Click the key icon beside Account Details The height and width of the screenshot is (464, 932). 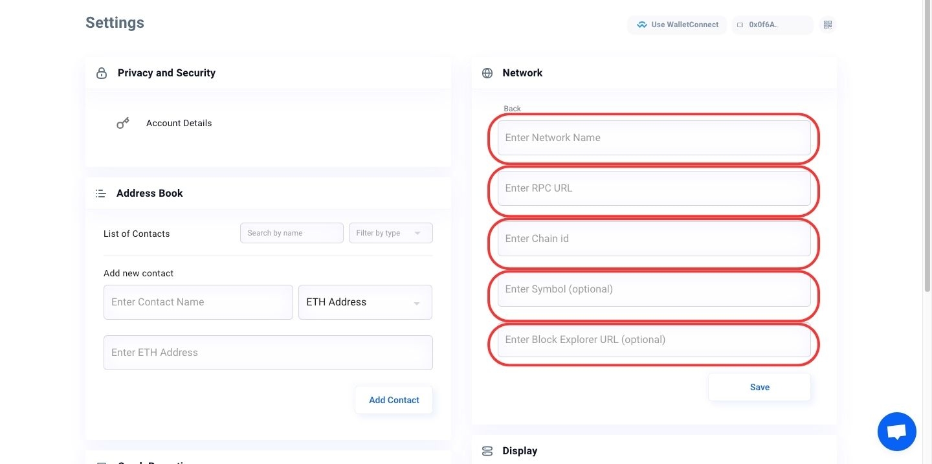(x=123, y=123)
